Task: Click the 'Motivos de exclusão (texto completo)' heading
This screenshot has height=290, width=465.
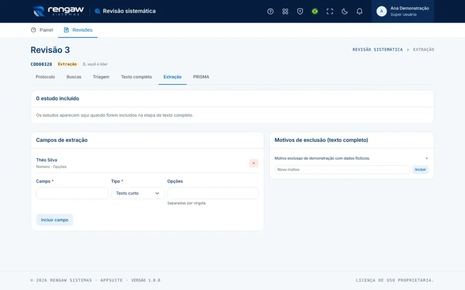Action: (x=321, y=140)
